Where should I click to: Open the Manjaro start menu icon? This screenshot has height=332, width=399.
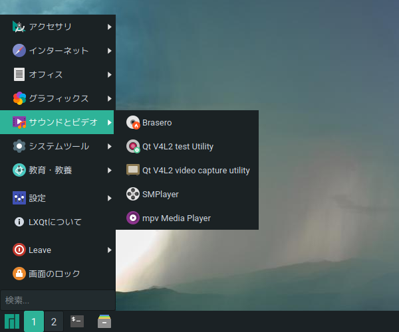click(12, 321)
